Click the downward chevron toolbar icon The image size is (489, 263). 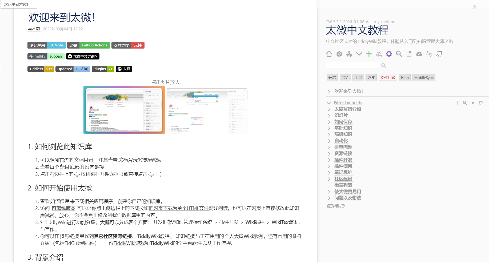click(x=359, y=54)
